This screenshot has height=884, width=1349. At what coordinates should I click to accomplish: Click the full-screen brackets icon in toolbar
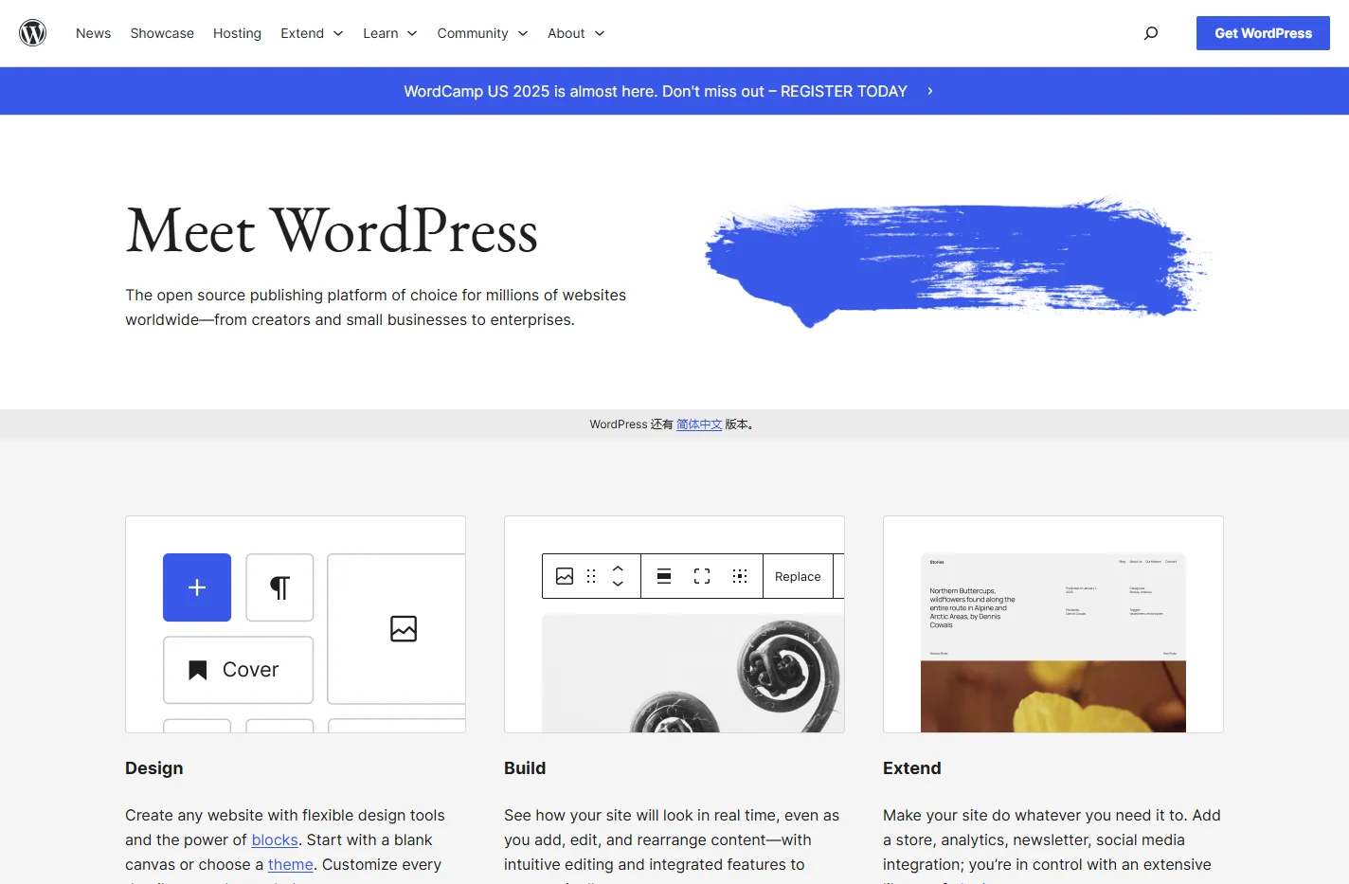click(702, 576)
